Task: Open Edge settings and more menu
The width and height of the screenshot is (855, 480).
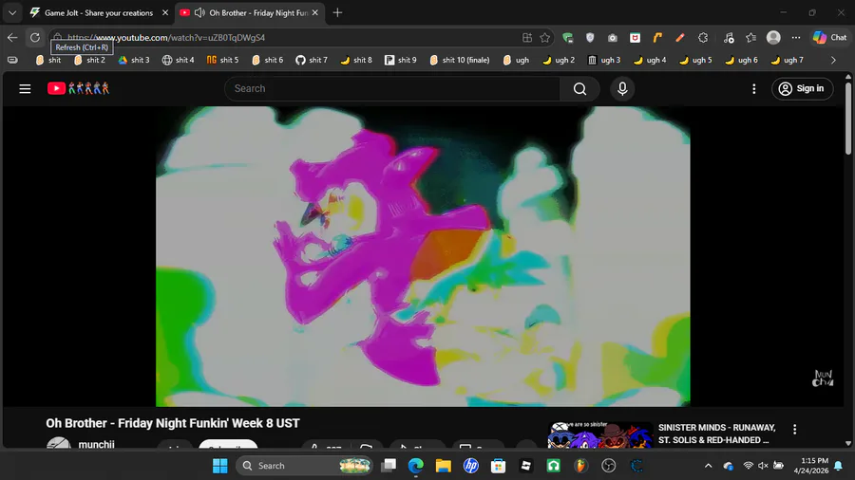Action: pyautogui.click(x=795, y=38)
